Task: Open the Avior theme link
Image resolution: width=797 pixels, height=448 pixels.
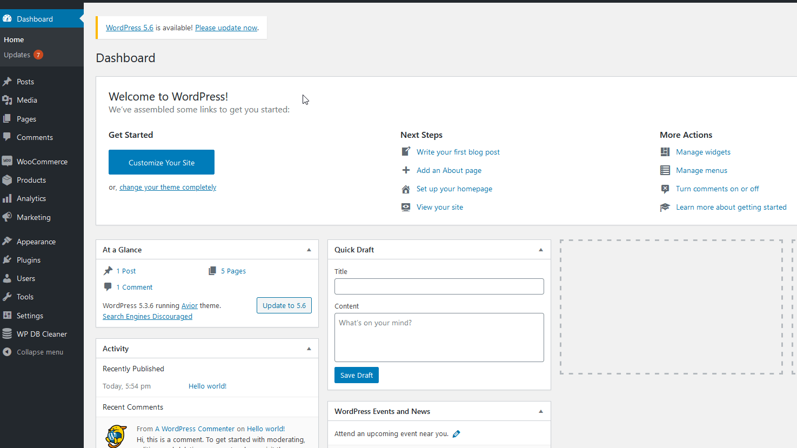Action: point(190,306)
